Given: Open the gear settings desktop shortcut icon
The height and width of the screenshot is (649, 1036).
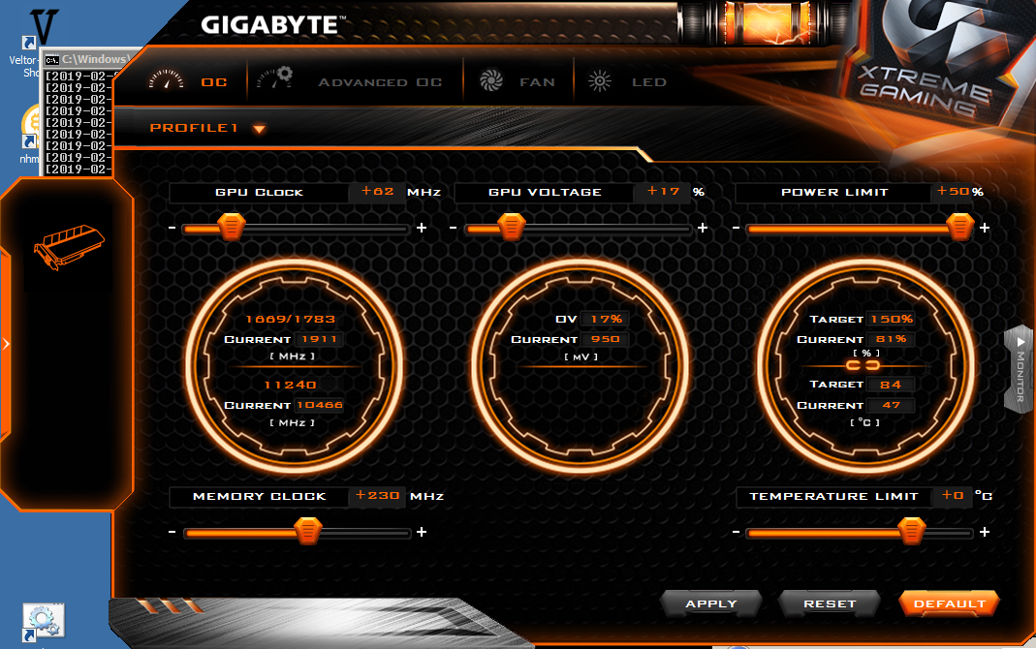Looking at the screenshot, I should tap(44, 621).
